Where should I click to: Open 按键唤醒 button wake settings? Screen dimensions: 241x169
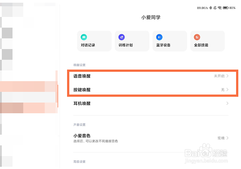(x=151, y=90)
